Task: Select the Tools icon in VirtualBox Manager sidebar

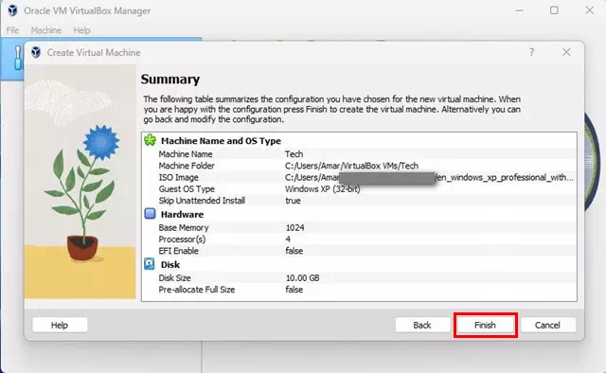Action: click(x=17, y=58)
